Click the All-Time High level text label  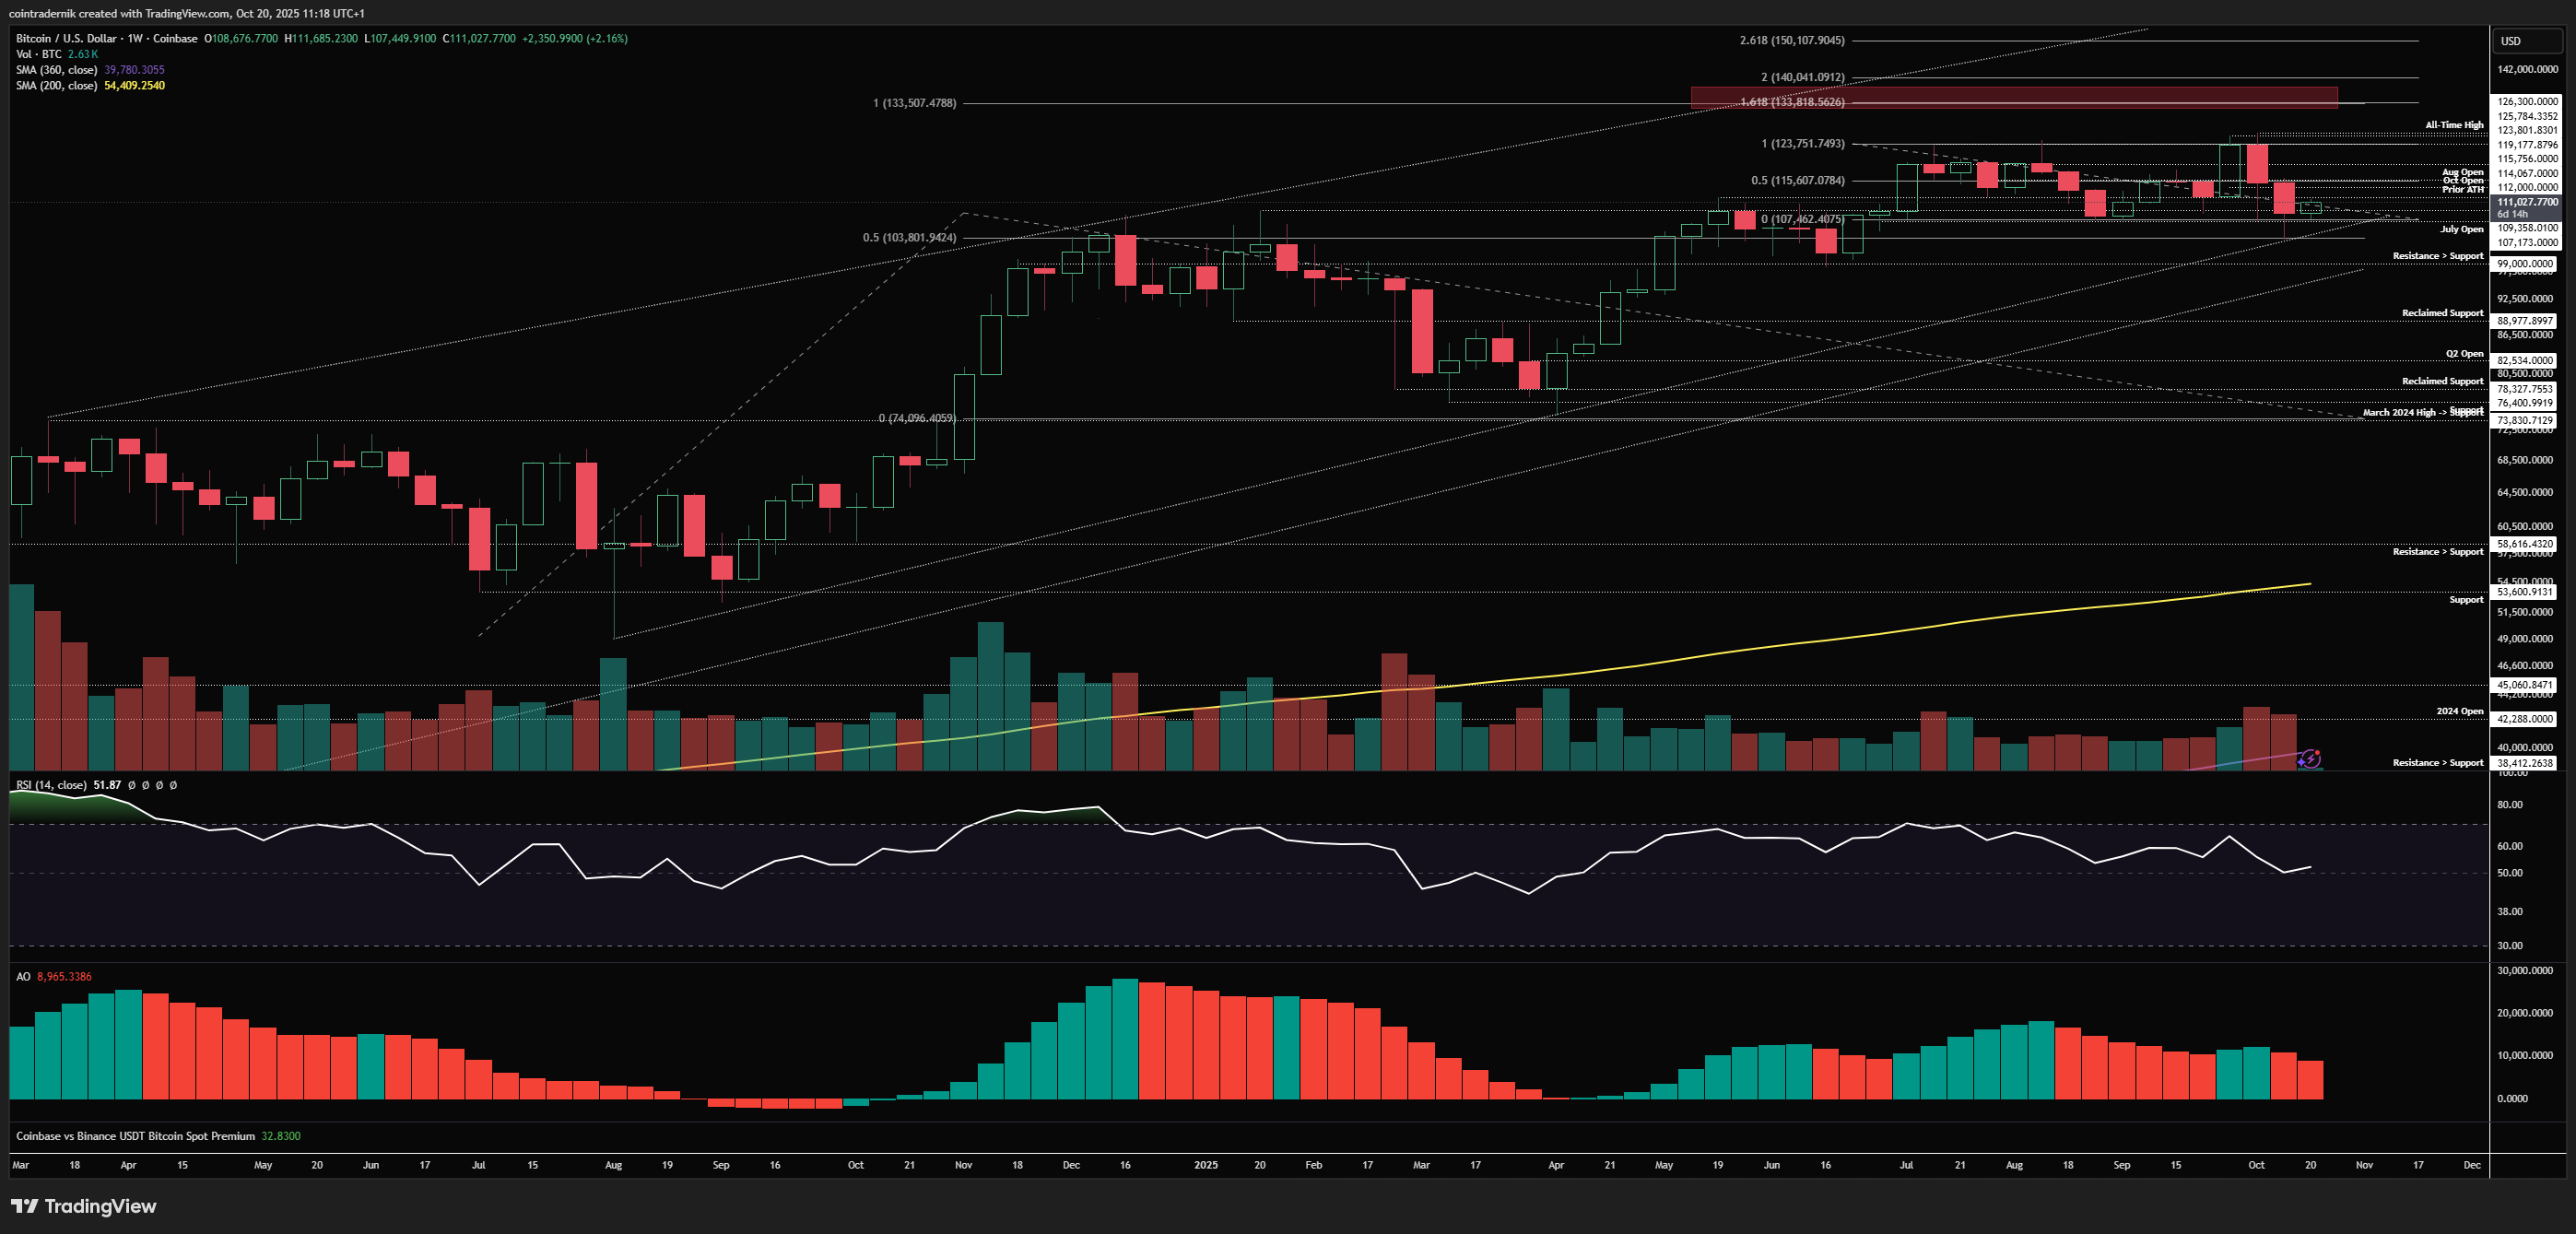pos(2453,125)
